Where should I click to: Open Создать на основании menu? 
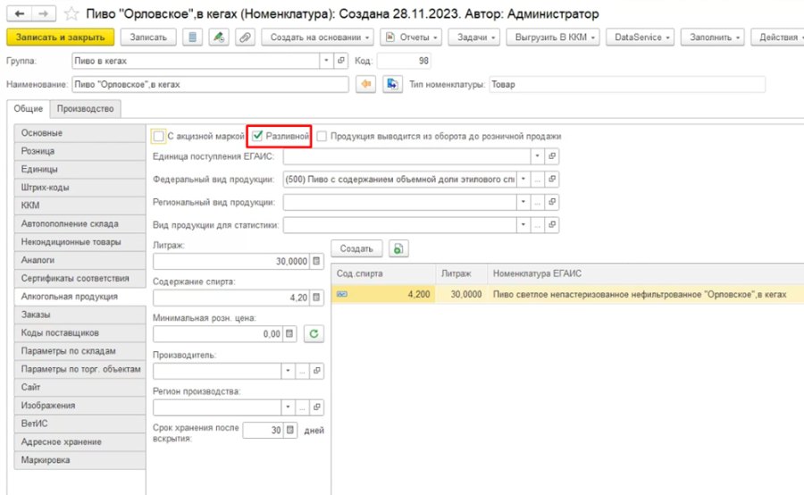[318, 38]
